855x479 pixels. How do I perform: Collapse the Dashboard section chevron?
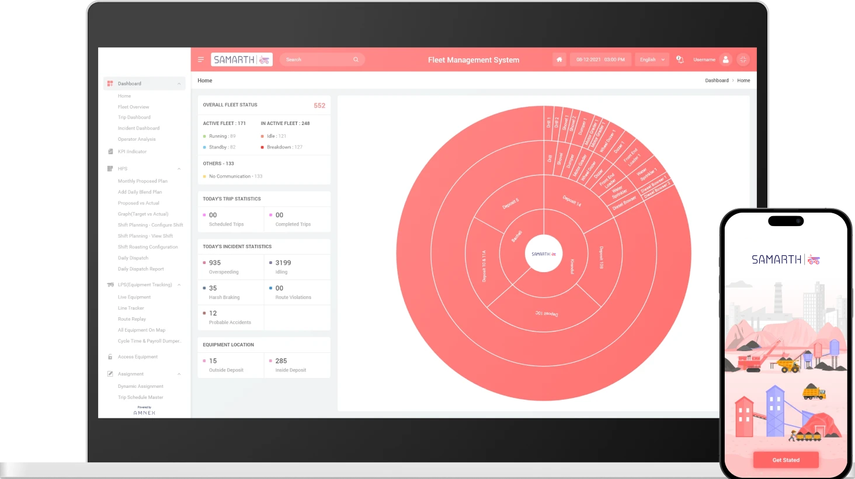pos(179,84)
